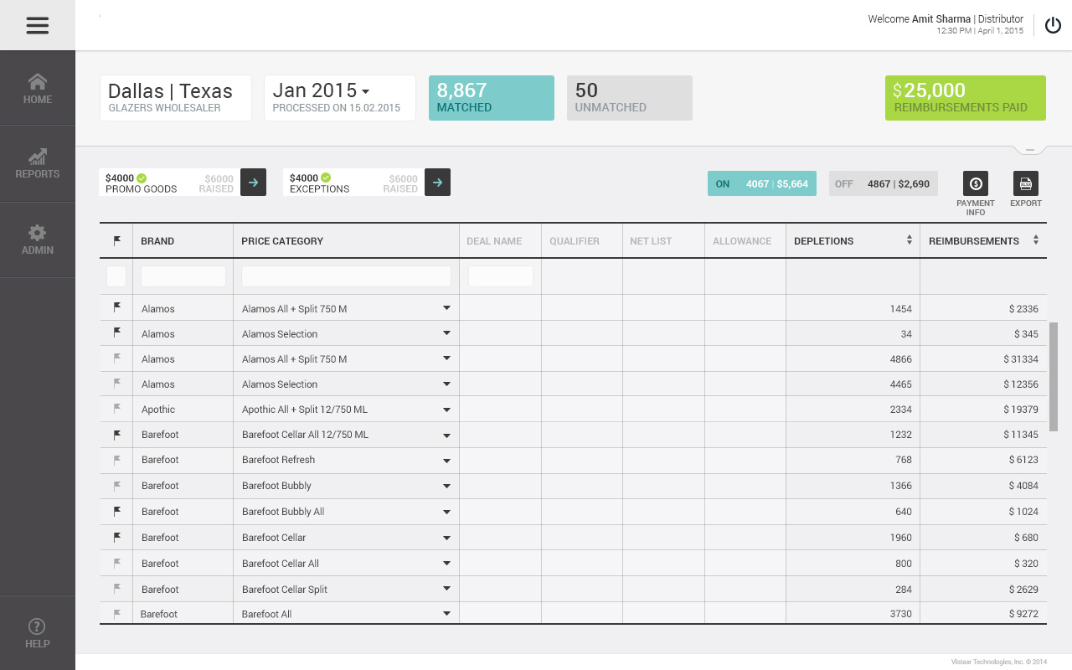Switch to ON filter toggle
This screenshot has height=670, width=1072.
pyautogui.click(x=750, y=184)
